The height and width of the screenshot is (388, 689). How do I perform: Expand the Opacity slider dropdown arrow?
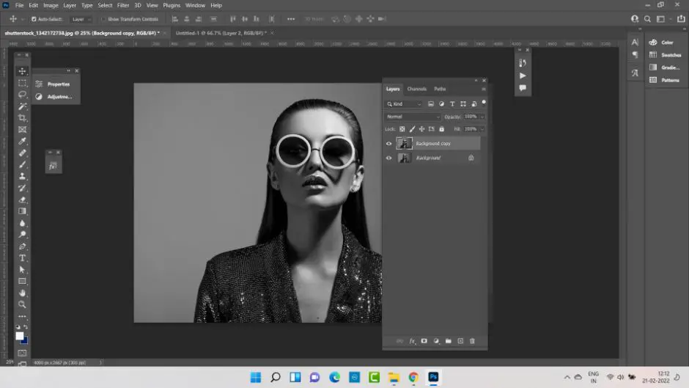pos(482,117)
